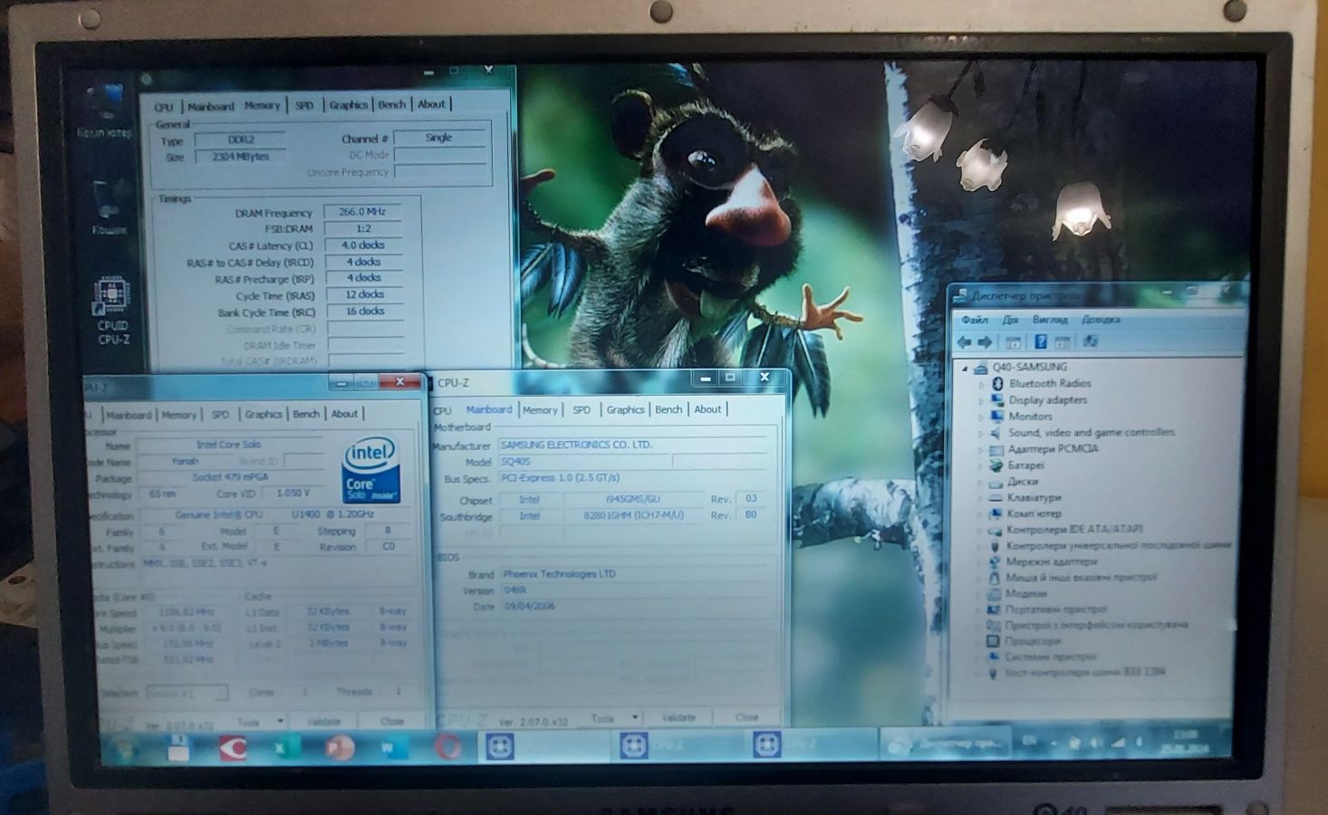Click Close button in CPU-Z processor window
This screenshot has width=1328, height=815.
[391, 722]
